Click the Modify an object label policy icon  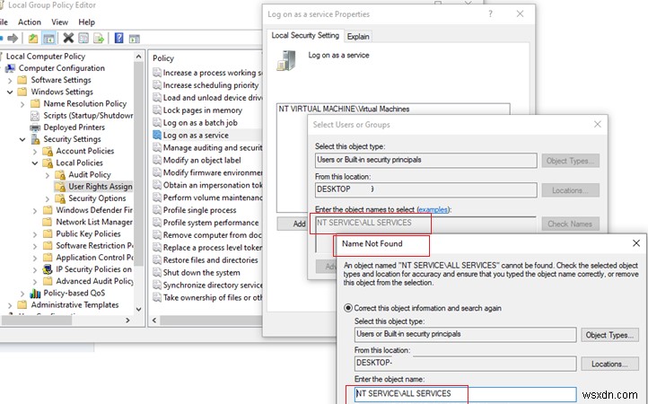click(157, 160)
